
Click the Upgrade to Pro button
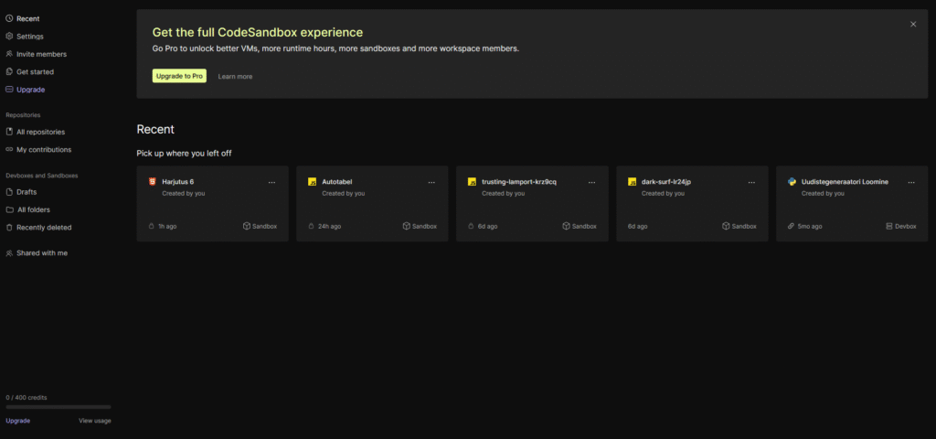click(179, 76)
